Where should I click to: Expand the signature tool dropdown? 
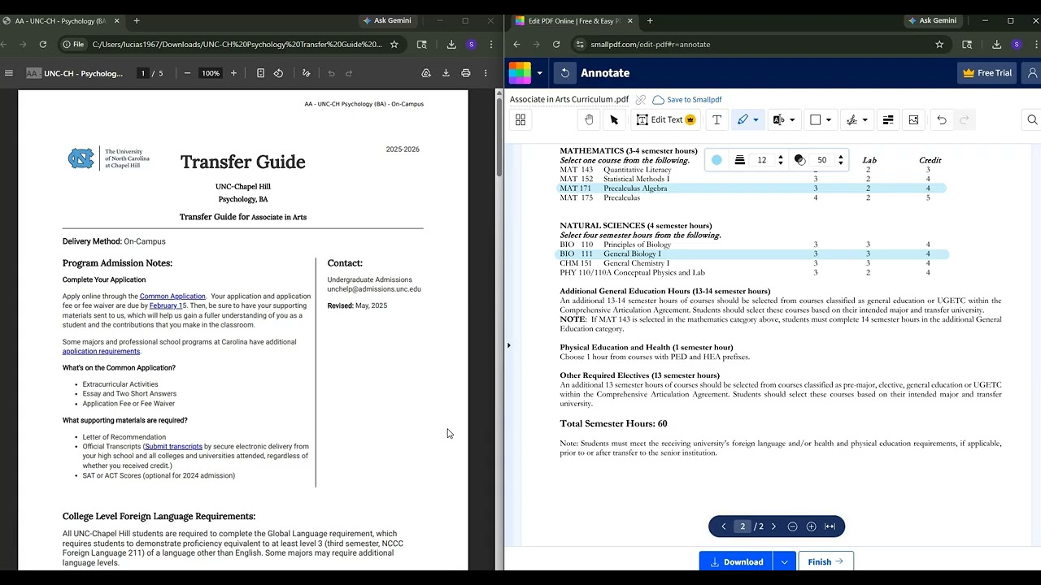click(x=865, y=120)
